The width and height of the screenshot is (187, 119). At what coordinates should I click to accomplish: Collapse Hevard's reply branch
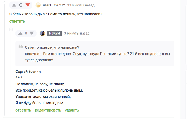[11, 30]
